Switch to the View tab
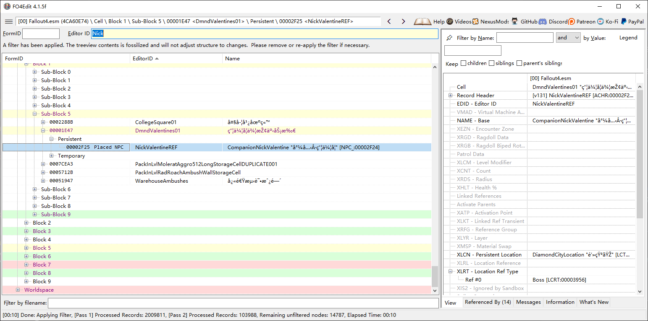The image size is (648, 321). (451, 303)
